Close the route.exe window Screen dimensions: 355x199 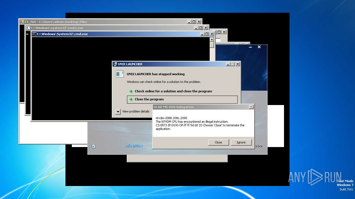[x=206, y=28]
